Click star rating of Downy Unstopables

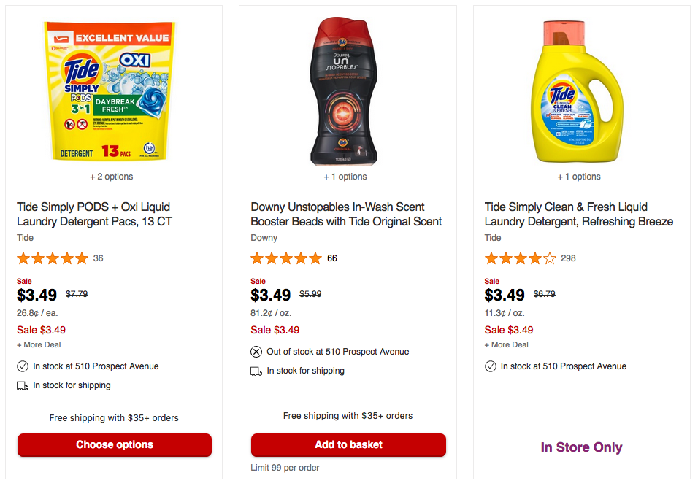[286, 258]
